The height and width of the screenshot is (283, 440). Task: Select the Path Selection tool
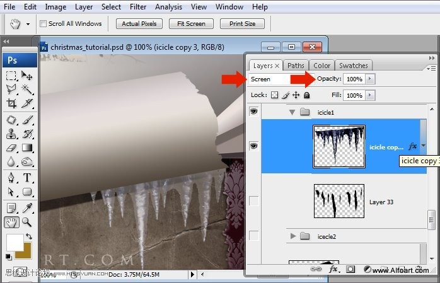(x=11, y=192)
